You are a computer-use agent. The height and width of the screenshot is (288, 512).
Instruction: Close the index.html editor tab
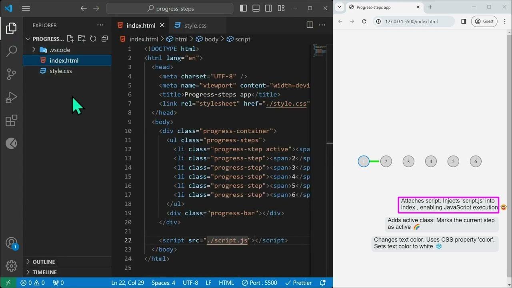162,25
